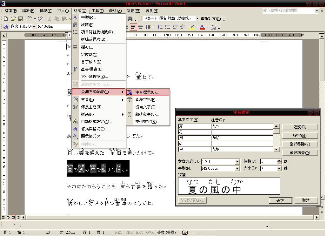Click the 逐字 button
Screen dimensions: 327x236
pyautogui.click(x=300, y=136)
